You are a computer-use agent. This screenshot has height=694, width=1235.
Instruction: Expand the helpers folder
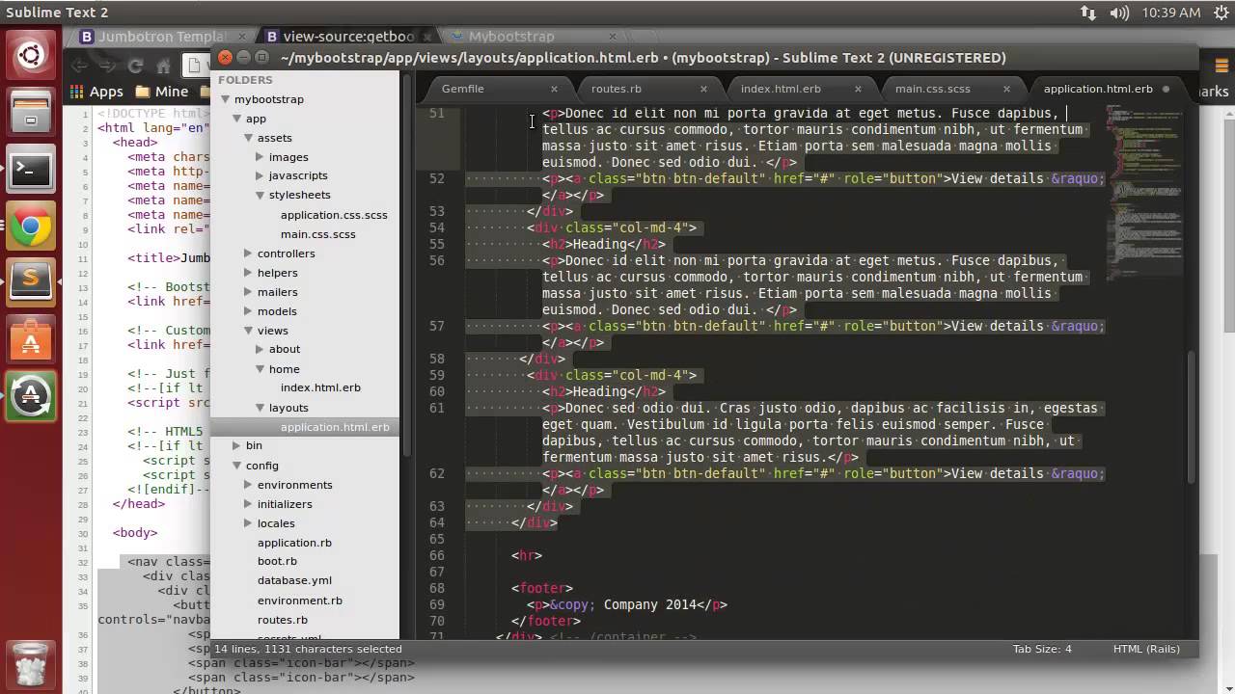[249, 273]
